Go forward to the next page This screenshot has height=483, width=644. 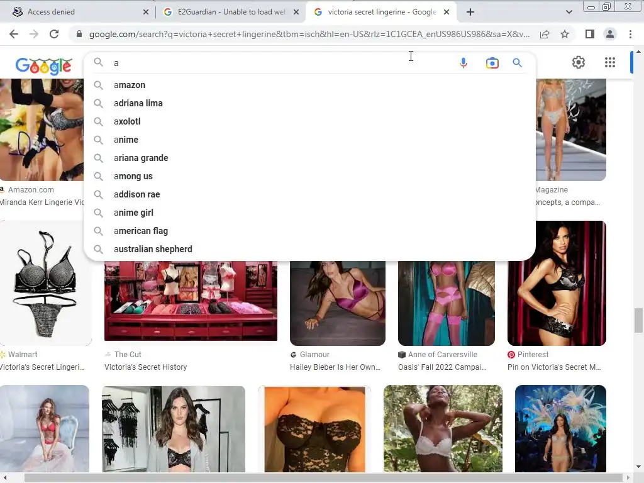[34, 34]
